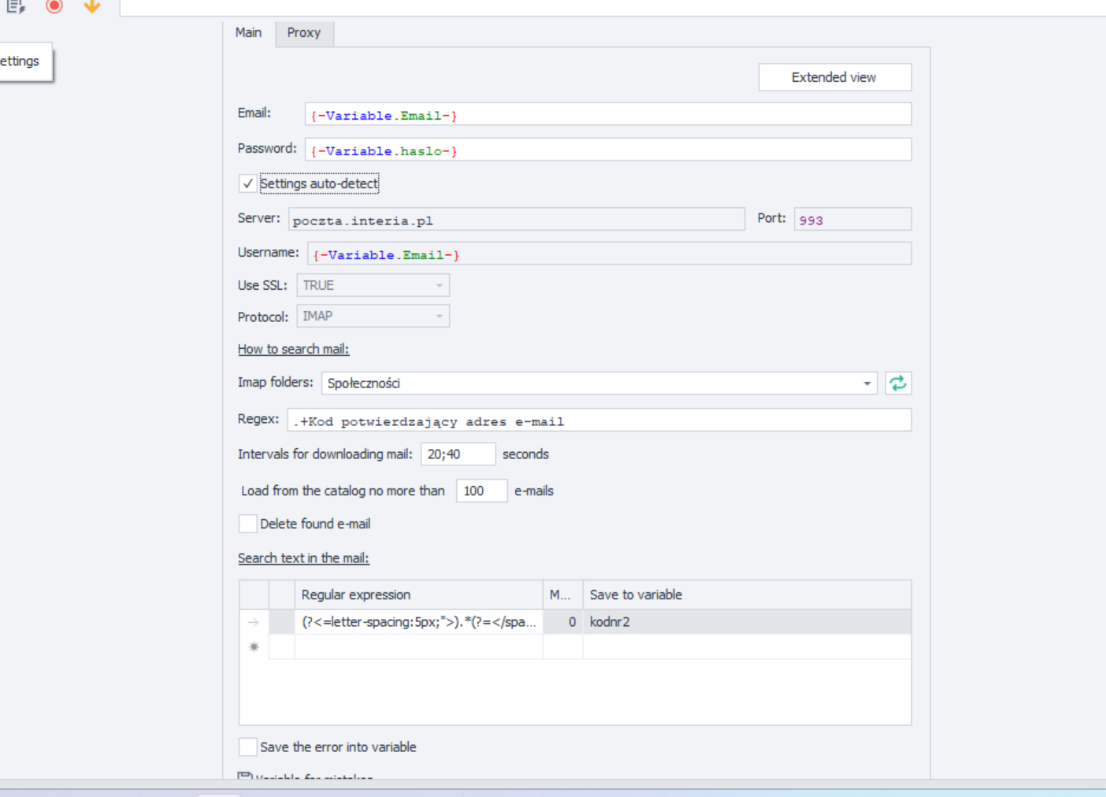1106x797 pixels.
Task: Refresh the Imap folders list
Action: coord(897,384)
